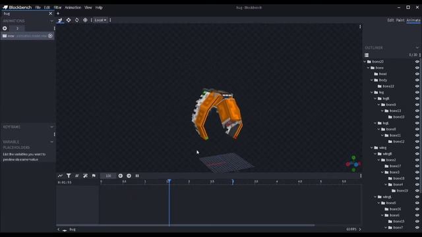Screen dimensions: 422x237
Task: Toggle visibility of the head bone
Action: click(x=417, y=74)
